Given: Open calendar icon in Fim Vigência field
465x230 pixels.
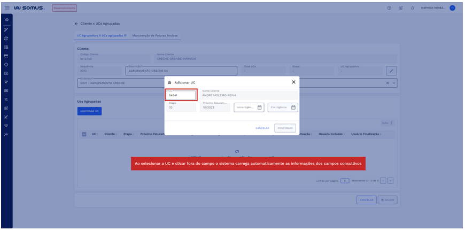Looking at the screenshot, I should click(x=293, y=107).
